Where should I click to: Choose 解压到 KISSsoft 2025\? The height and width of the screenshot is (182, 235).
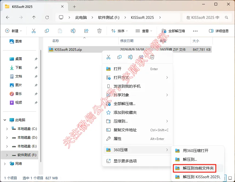click(198, 177)
